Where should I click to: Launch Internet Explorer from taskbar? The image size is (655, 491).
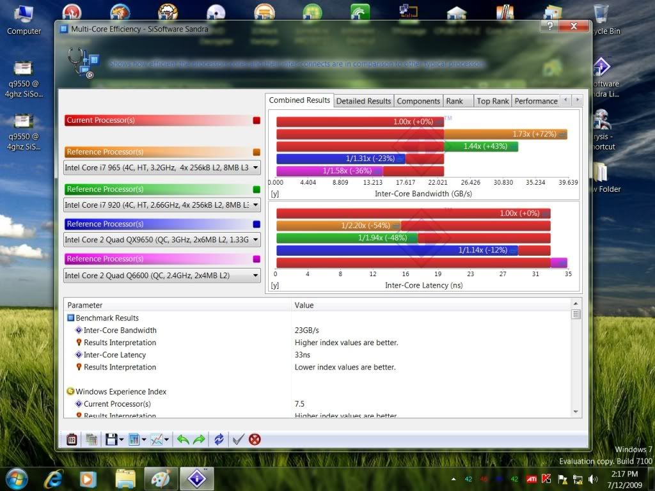point(54,479)
